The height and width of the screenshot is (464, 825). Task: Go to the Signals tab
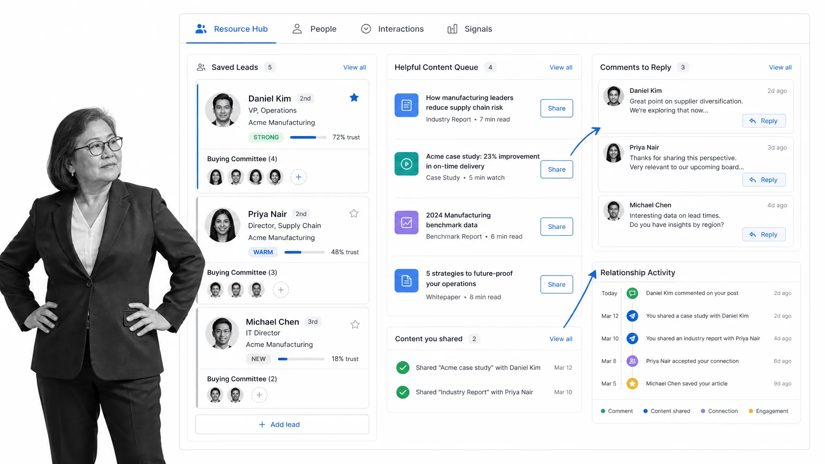(470, 29)
